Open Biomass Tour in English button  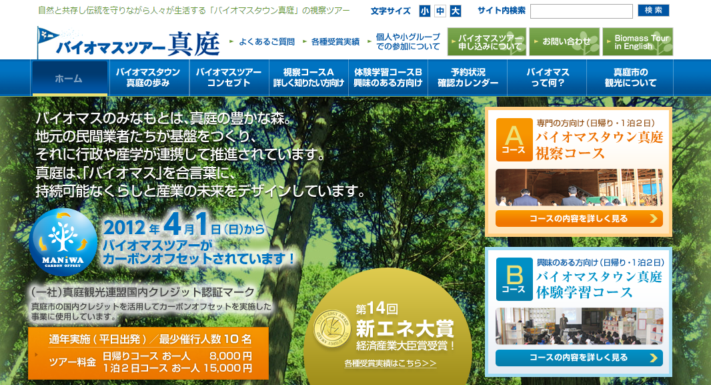638,42
